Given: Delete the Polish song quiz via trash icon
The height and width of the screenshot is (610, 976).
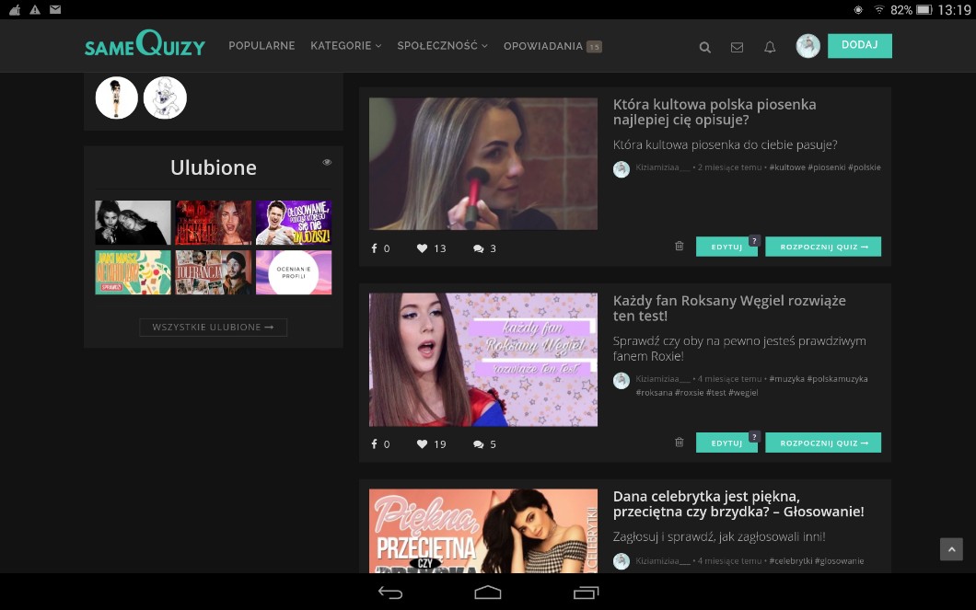Looking at the screenshot, I should coord(680,246).
